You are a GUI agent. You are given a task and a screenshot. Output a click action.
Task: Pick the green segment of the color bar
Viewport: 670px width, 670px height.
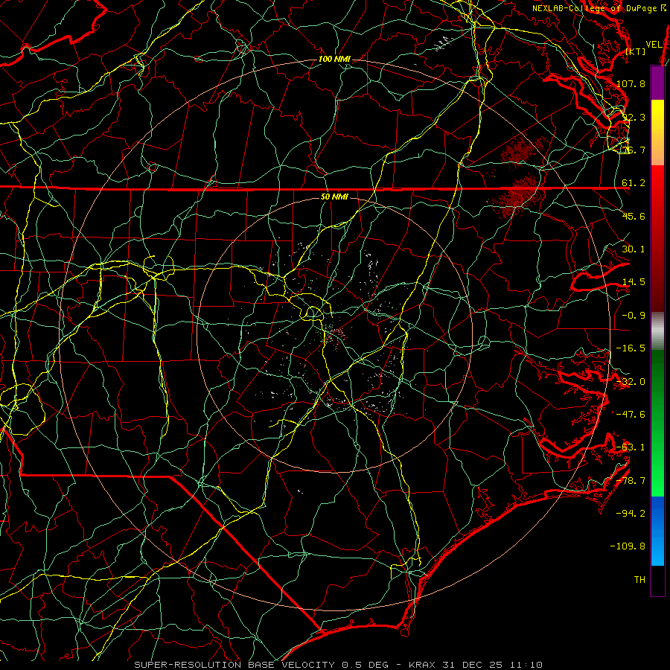coord(657,423)
